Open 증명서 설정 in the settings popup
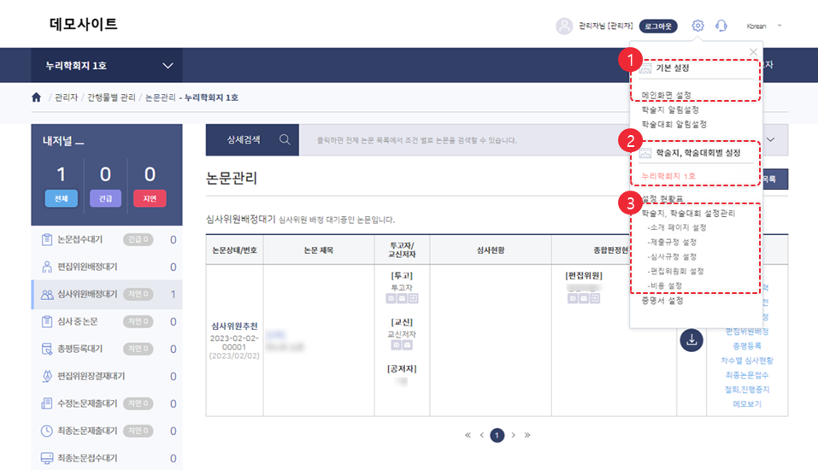This screenshot has width=818, height=470. (664, 301)
